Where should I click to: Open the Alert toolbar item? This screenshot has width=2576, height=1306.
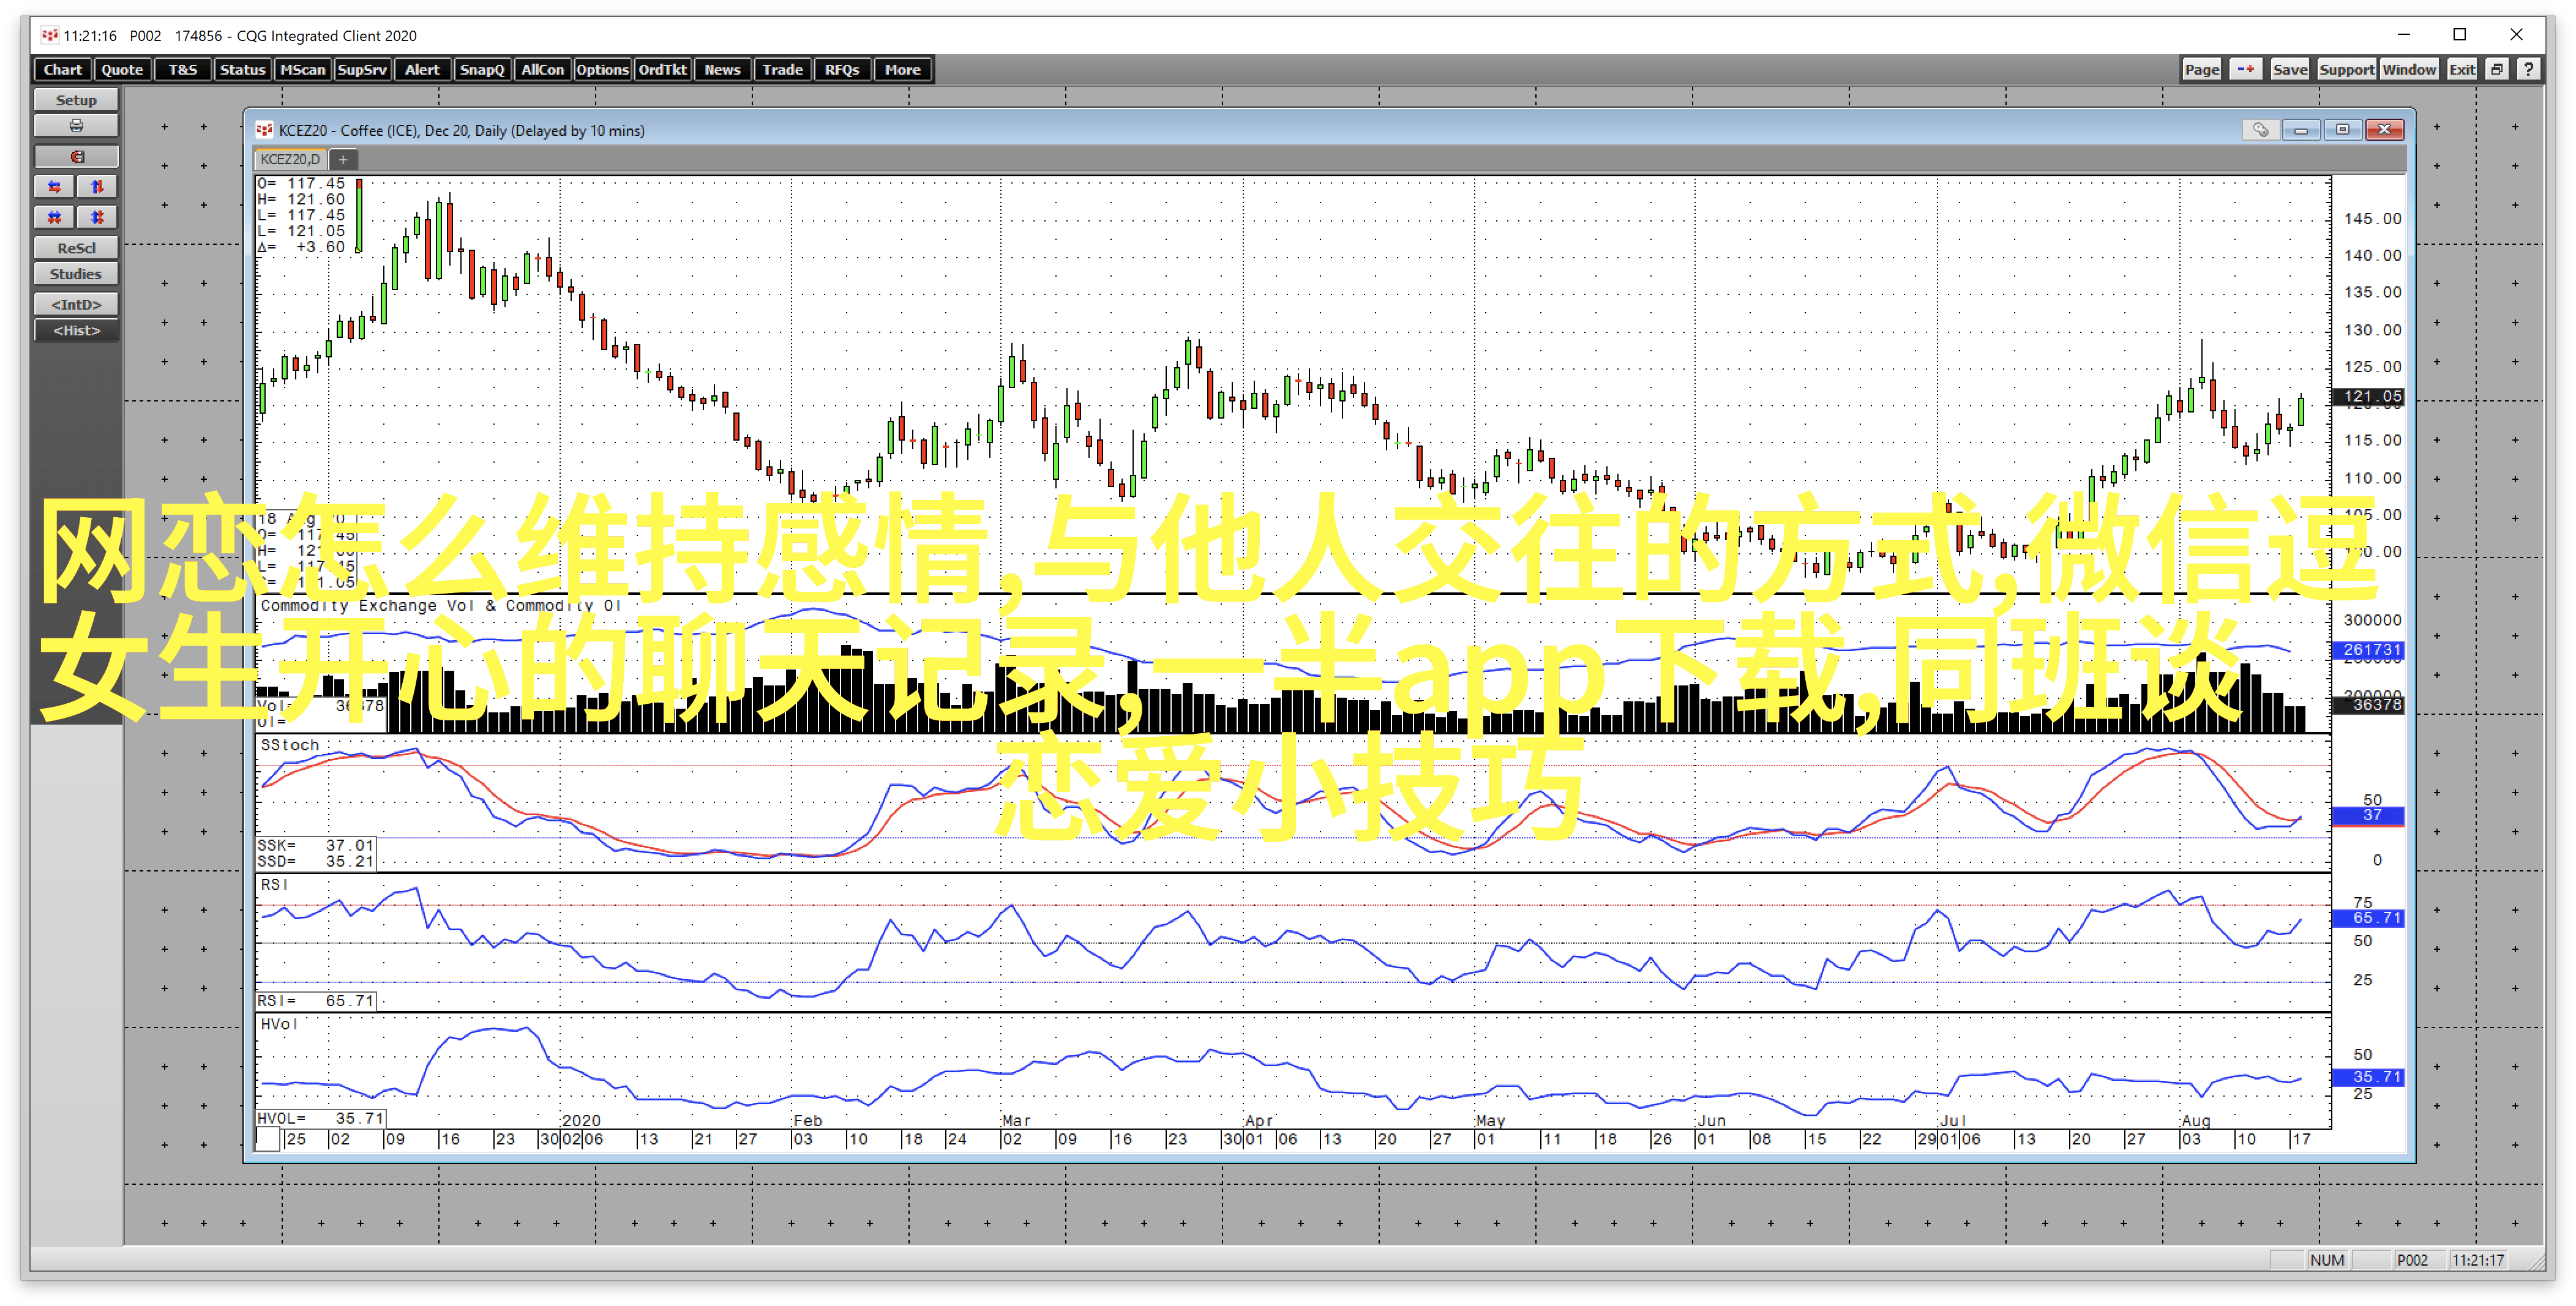click(422, 70)
